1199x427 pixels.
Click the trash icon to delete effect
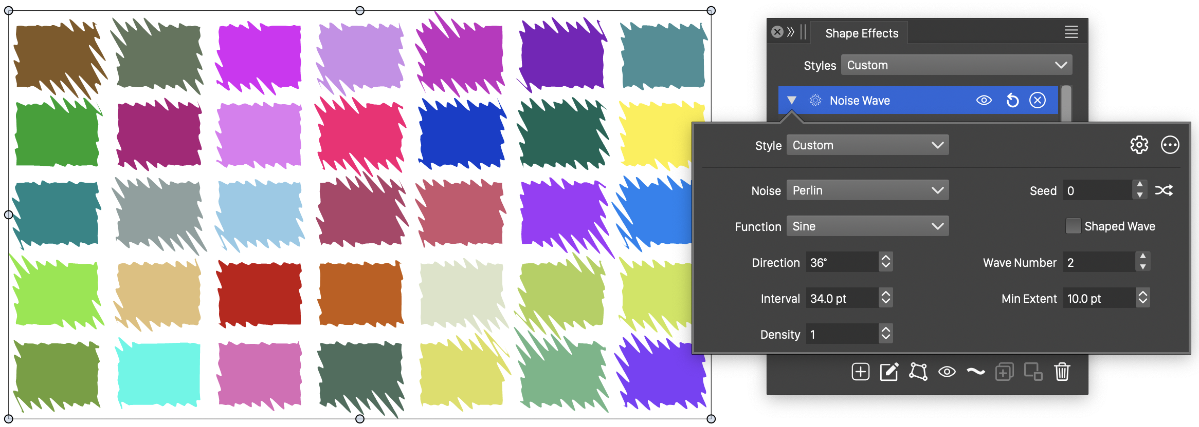point(1062,372)
